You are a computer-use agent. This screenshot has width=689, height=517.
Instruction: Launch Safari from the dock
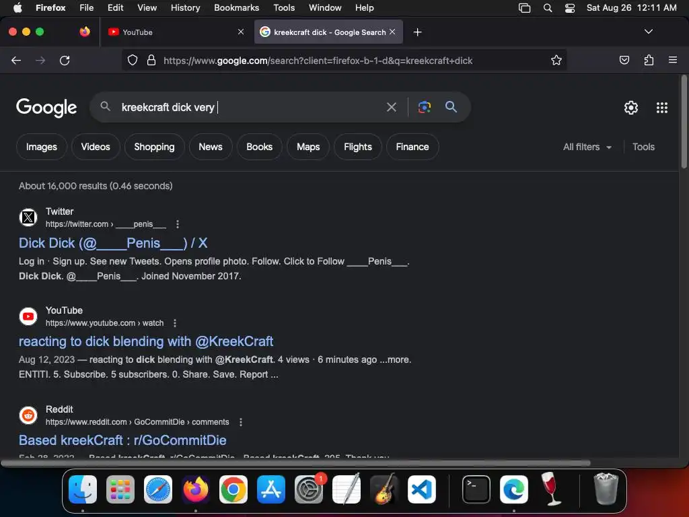(x=158, y=489)
